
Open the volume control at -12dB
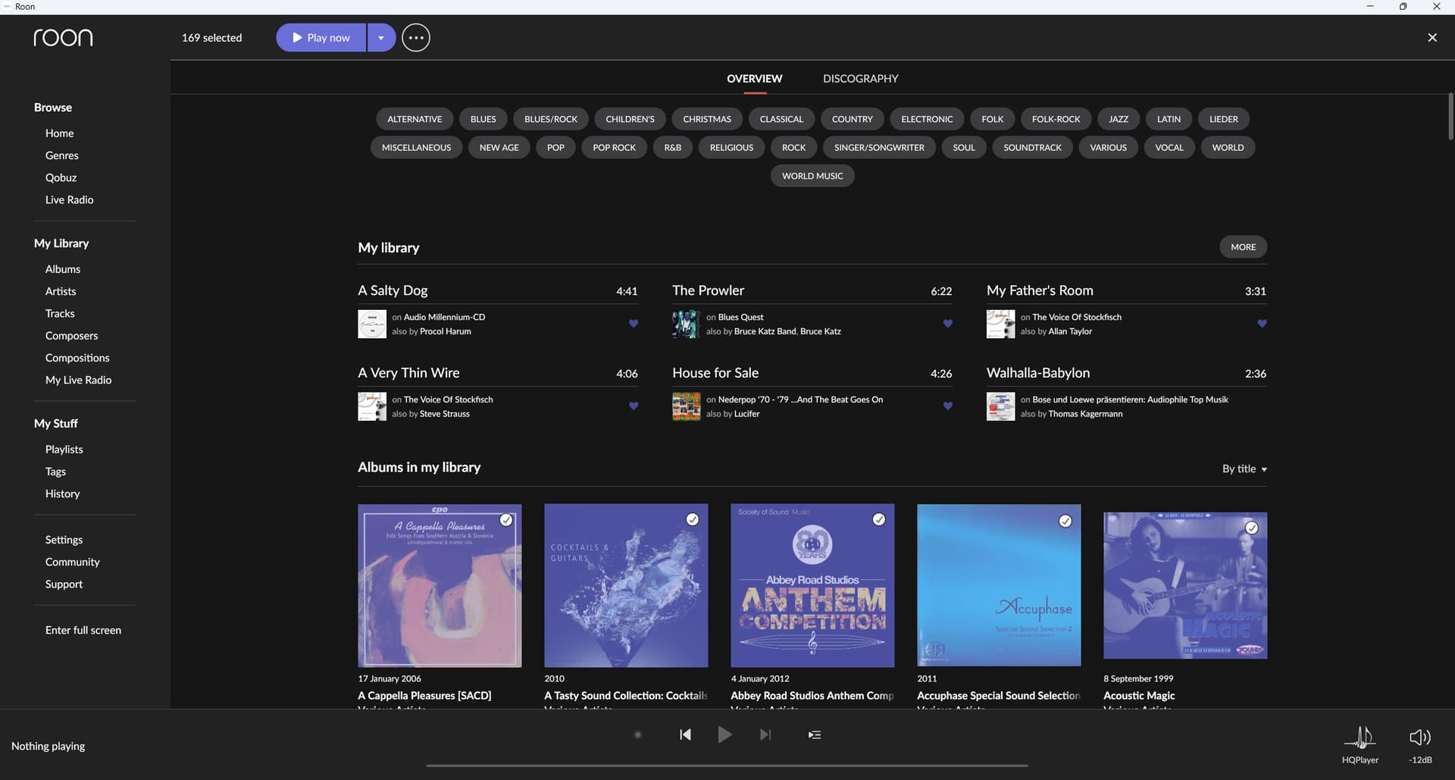point(1419,743)
